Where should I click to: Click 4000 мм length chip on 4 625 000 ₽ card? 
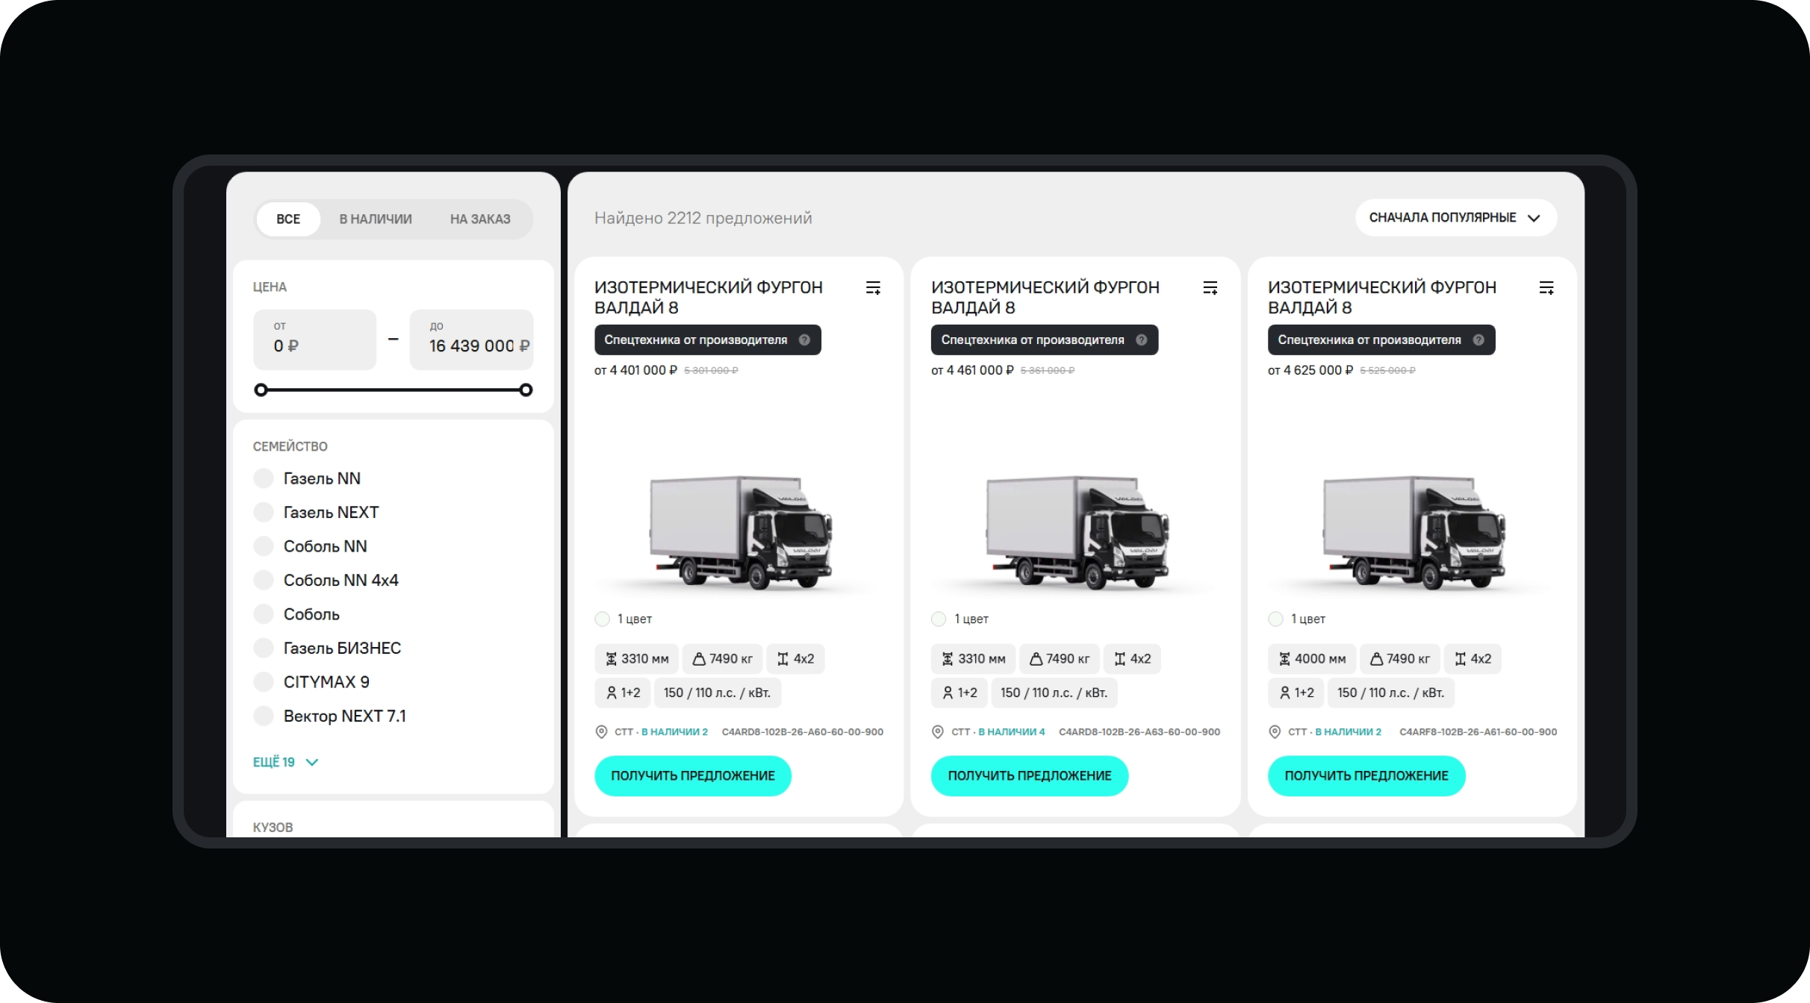click(x=1312, y=659)
